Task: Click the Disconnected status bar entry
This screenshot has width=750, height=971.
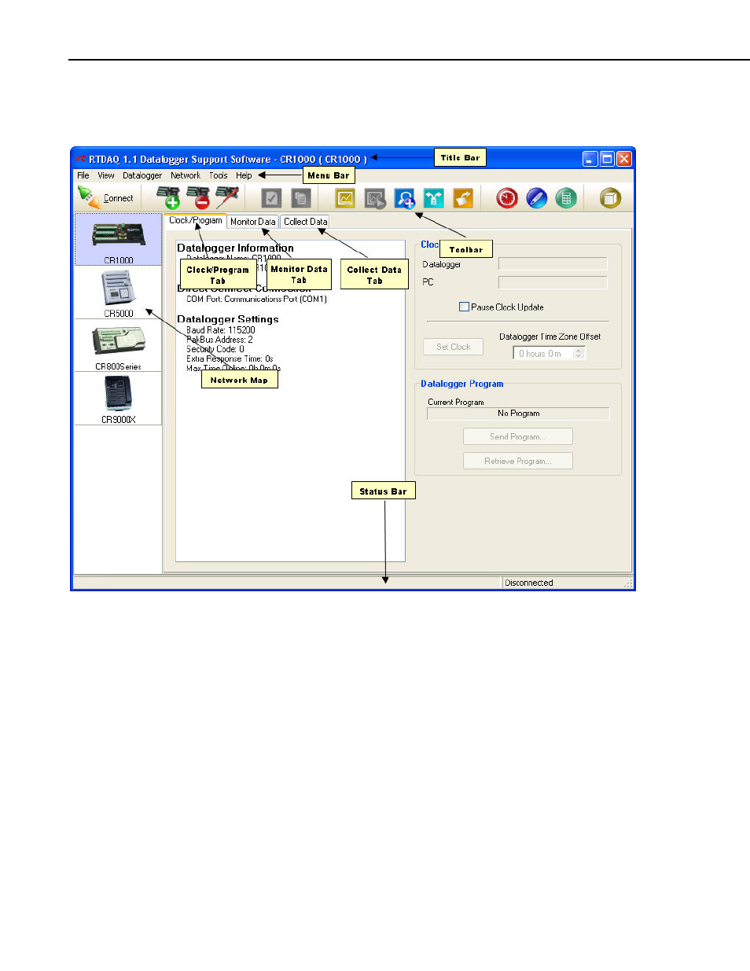Action: 528,583
